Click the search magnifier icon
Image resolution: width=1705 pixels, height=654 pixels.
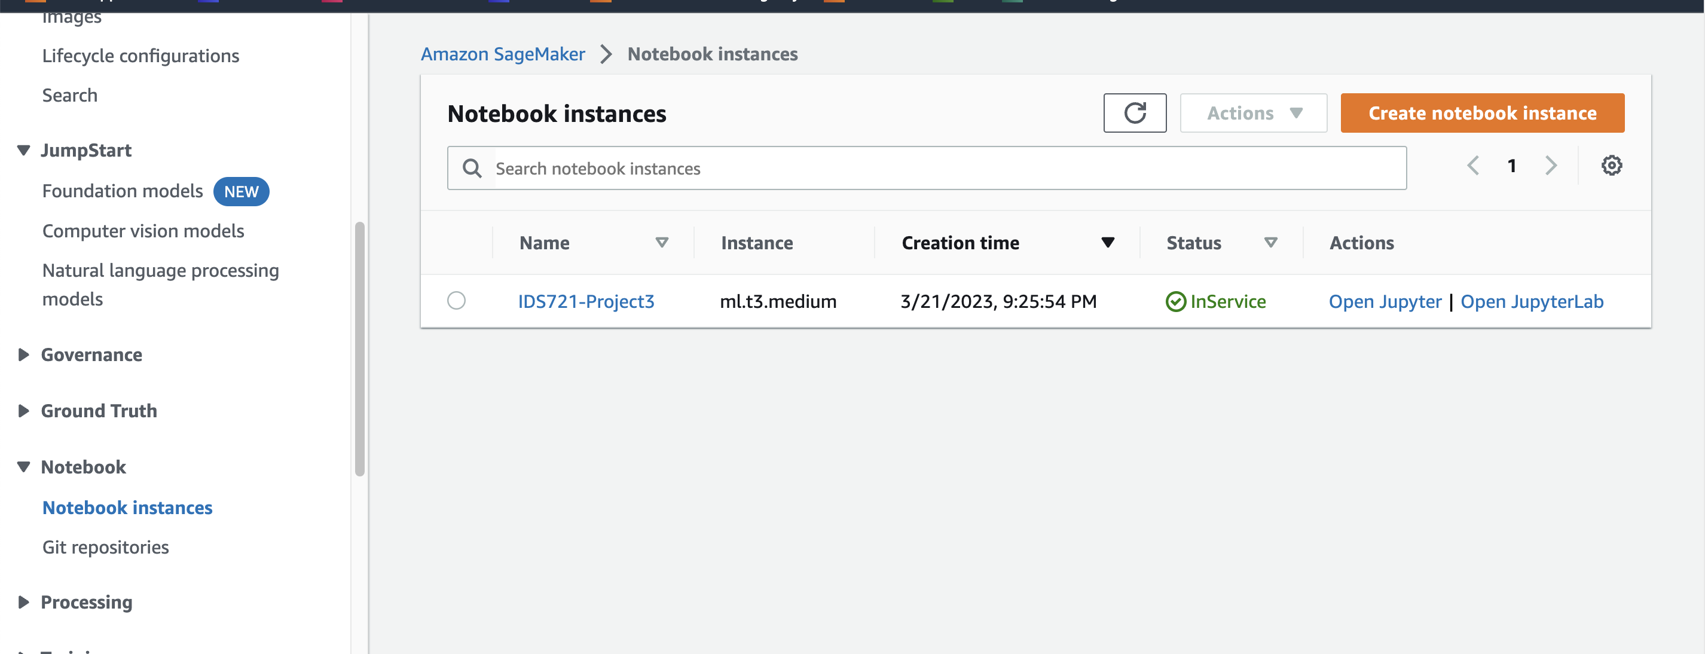[x=472, y=169]
